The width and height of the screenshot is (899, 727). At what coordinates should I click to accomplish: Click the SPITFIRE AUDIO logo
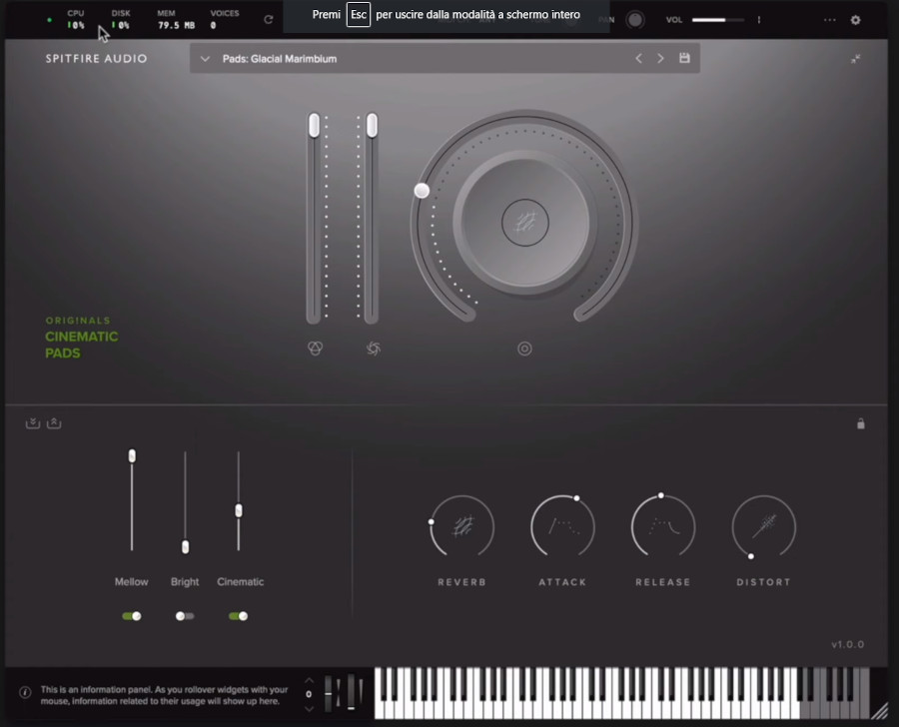96,59
